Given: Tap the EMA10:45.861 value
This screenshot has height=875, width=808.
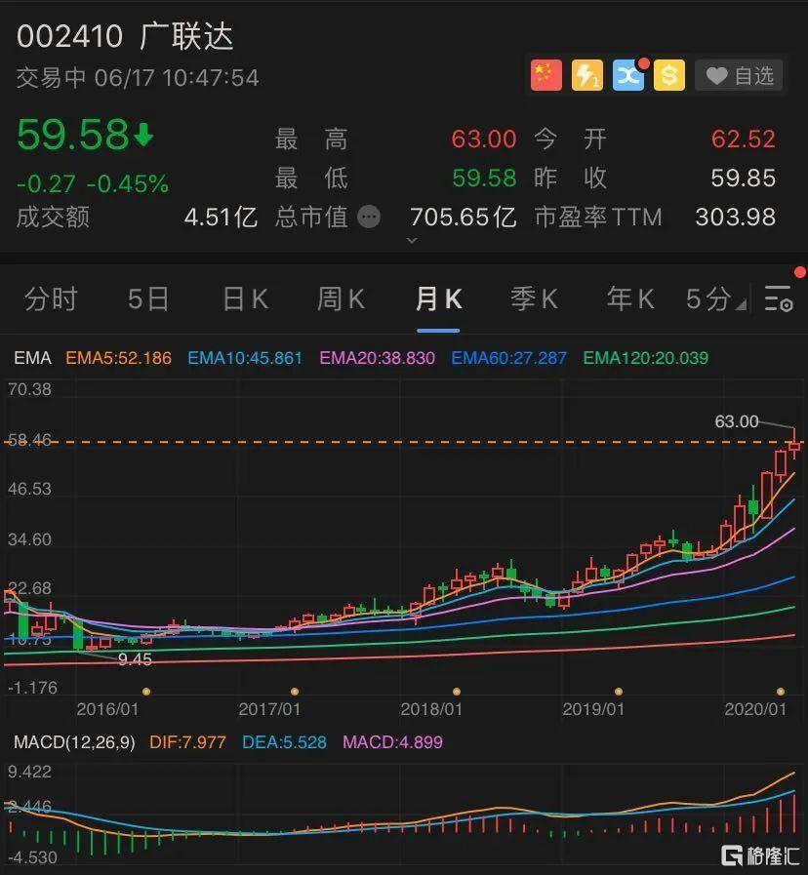Looking at the screenshot, I should [x=245, y=358].
